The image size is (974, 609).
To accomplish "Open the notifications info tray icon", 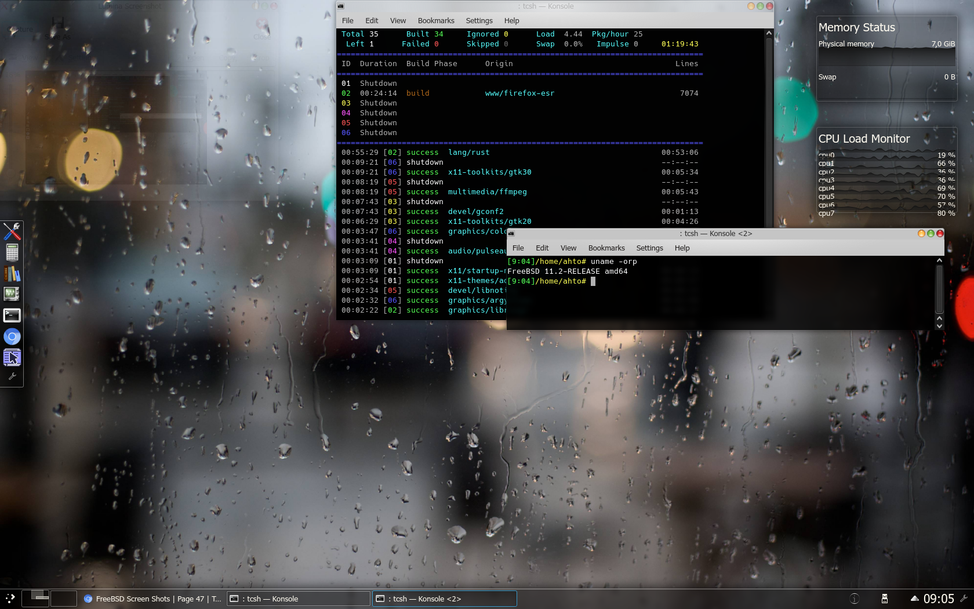I will tap(854, 599).
